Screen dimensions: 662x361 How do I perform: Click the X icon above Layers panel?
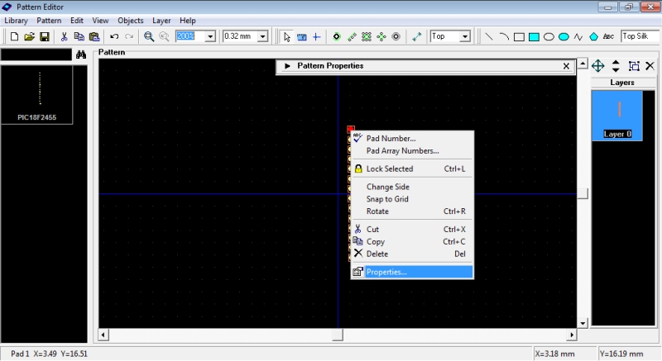650,66
